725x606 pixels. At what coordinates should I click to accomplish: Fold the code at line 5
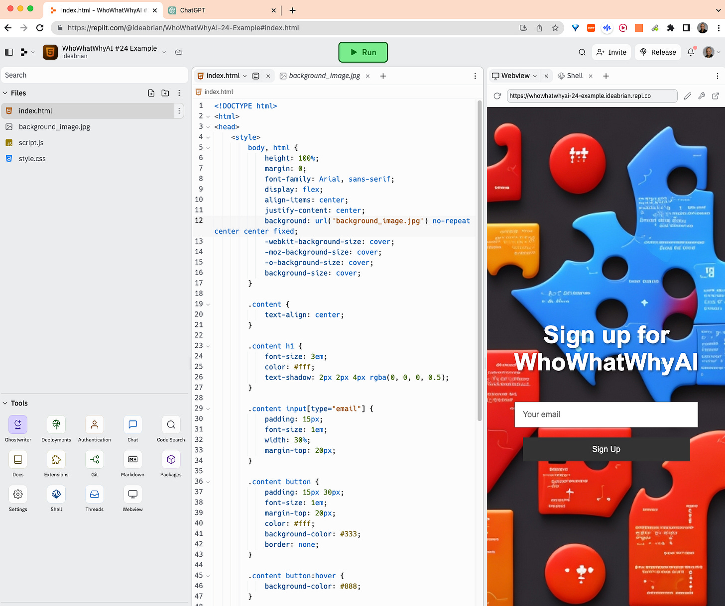208,148
